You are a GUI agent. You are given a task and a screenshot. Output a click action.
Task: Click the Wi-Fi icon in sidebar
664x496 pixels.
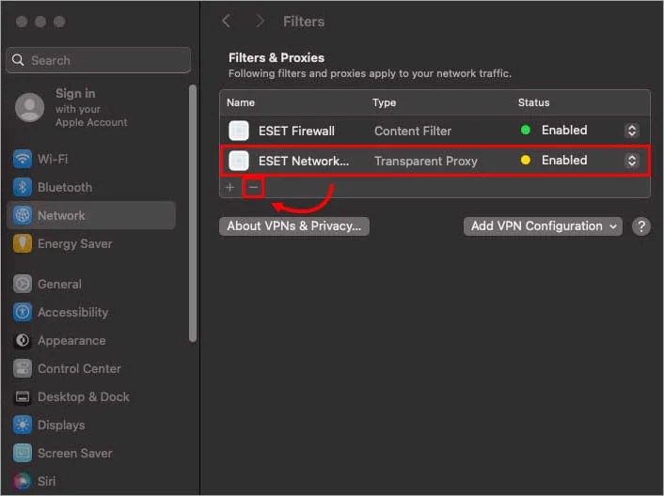click(x=23, y=159)
